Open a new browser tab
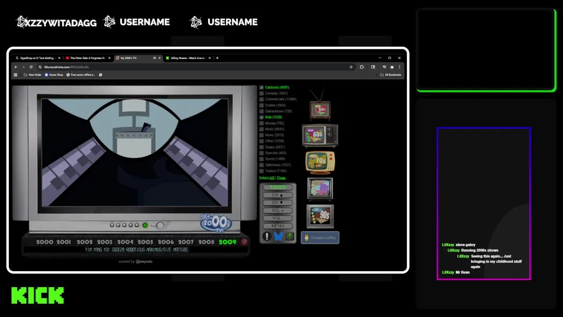The height and width of the screenshot is (317, 563). tap(217, 58)
